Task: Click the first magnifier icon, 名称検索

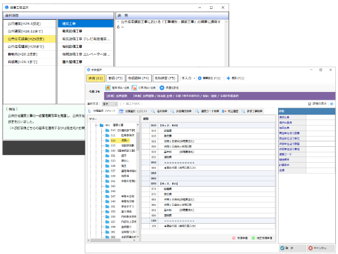Action: [153, 111]
